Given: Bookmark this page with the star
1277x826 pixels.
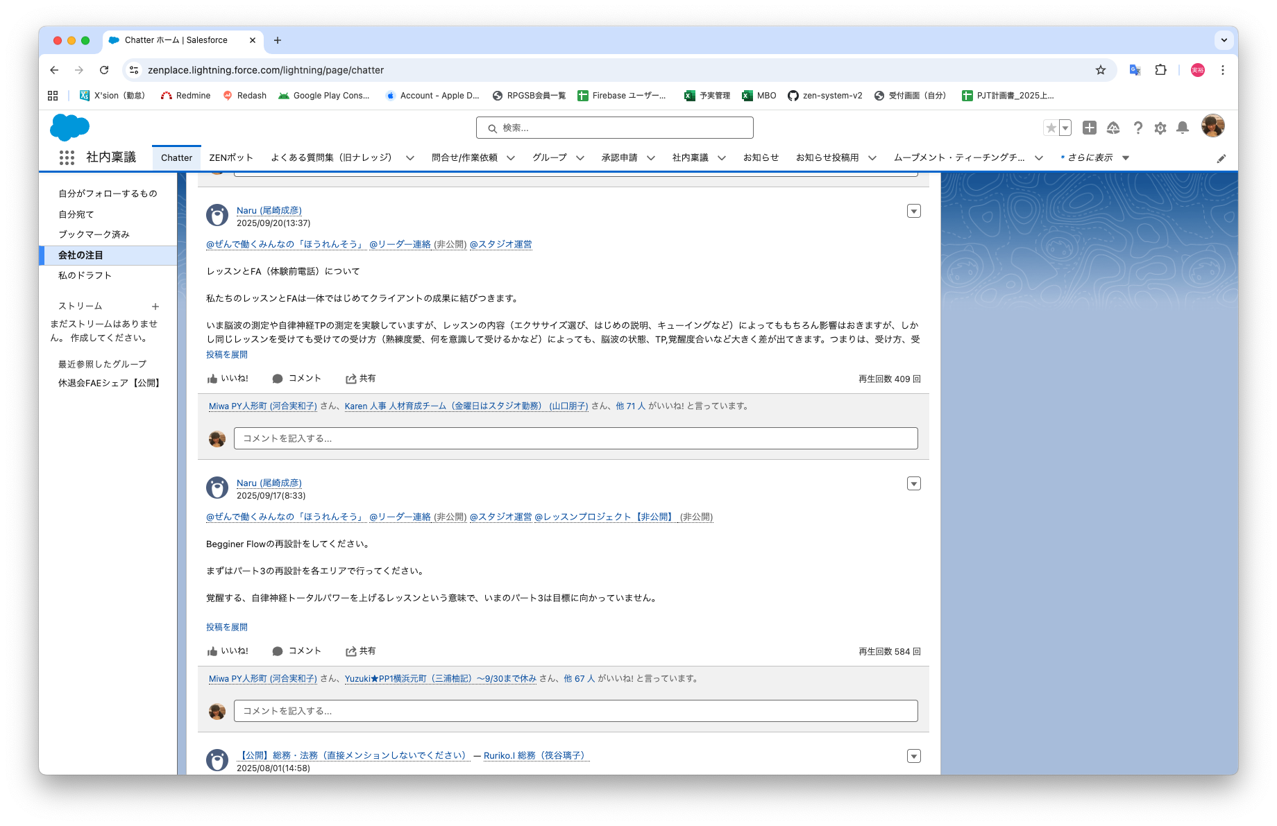Looking at the screenshot, I should 1101,70.
